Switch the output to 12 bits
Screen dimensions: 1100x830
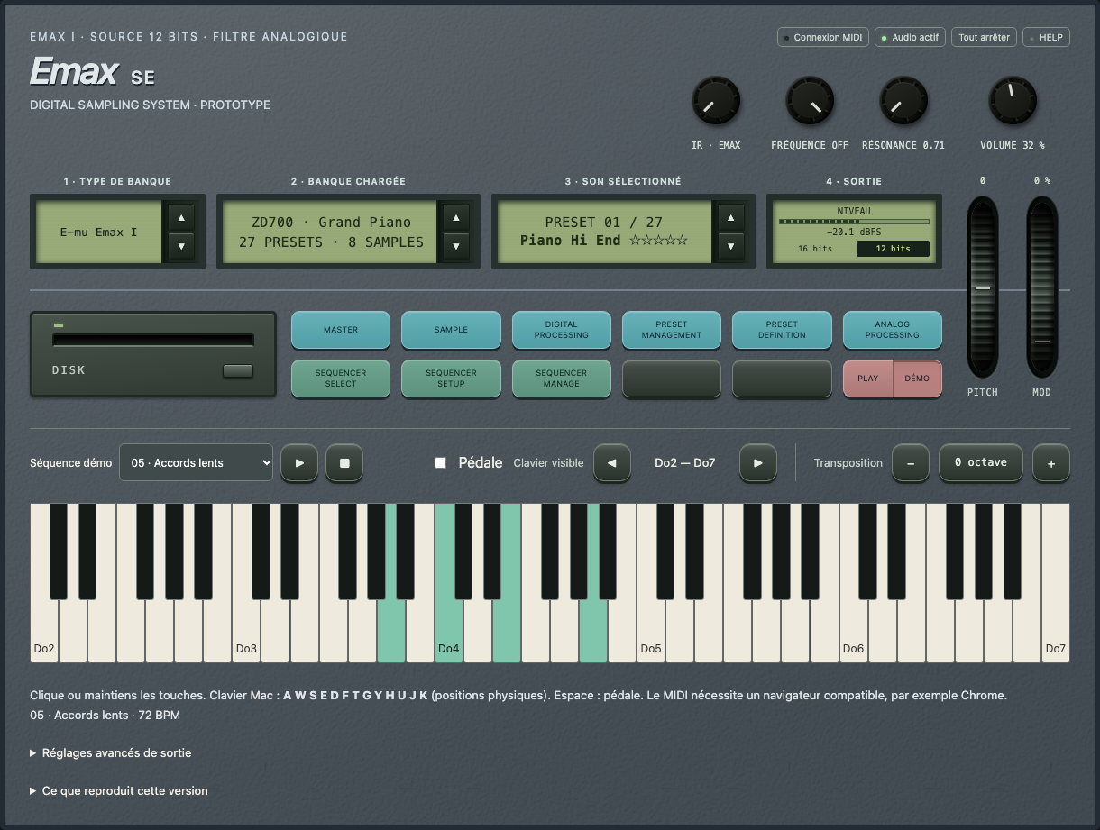point(893,249)
